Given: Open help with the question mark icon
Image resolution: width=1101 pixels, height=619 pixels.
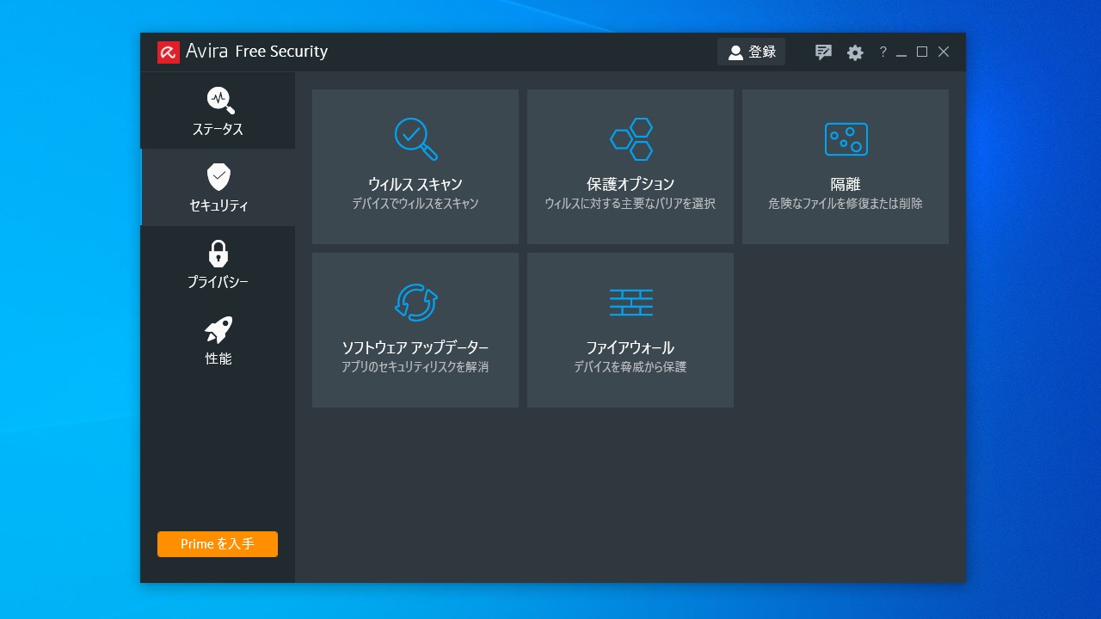Looking at the screenshot, I should tap(883, 52).
